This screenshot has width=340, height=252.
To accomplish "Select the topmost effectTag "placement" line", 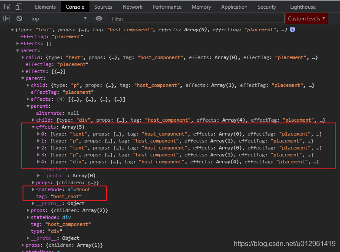I will pyautogui.click(x=52, y=36).
